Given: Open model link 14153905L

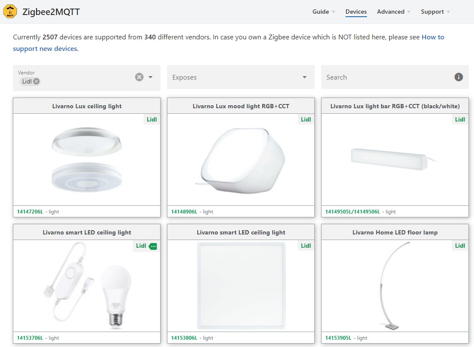Looking at the screenshot, I should 338,338.
